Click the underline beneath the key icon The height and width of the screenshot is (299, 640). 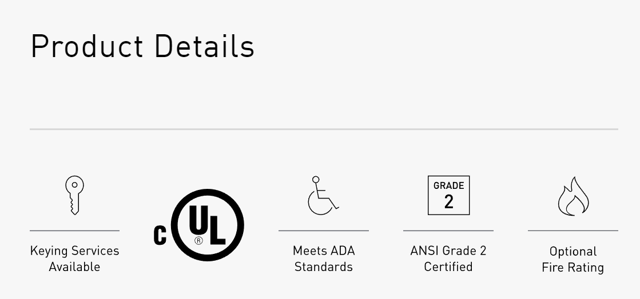[75, 231]
